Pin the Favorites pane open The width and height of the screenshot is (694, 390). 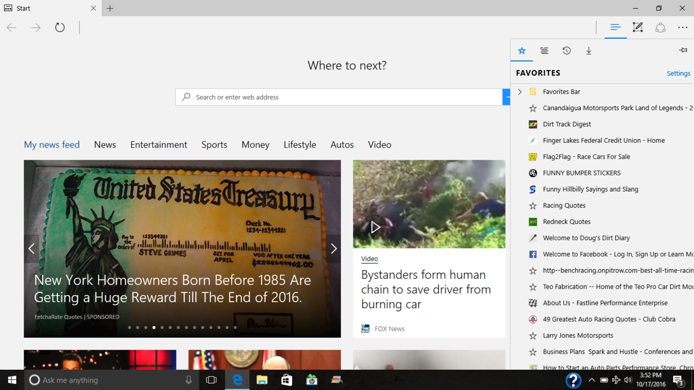683,50
